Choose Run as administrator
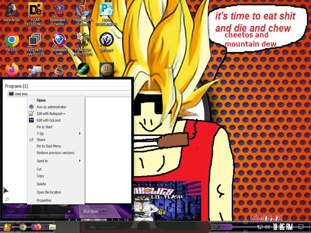The image size is (311, 233). click(56, 107)
